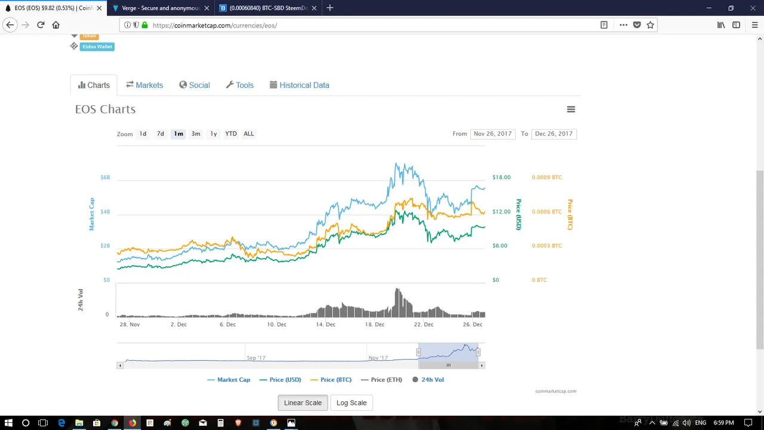
Task: Set chart zoom to YTD
Action: pos(231,134)
